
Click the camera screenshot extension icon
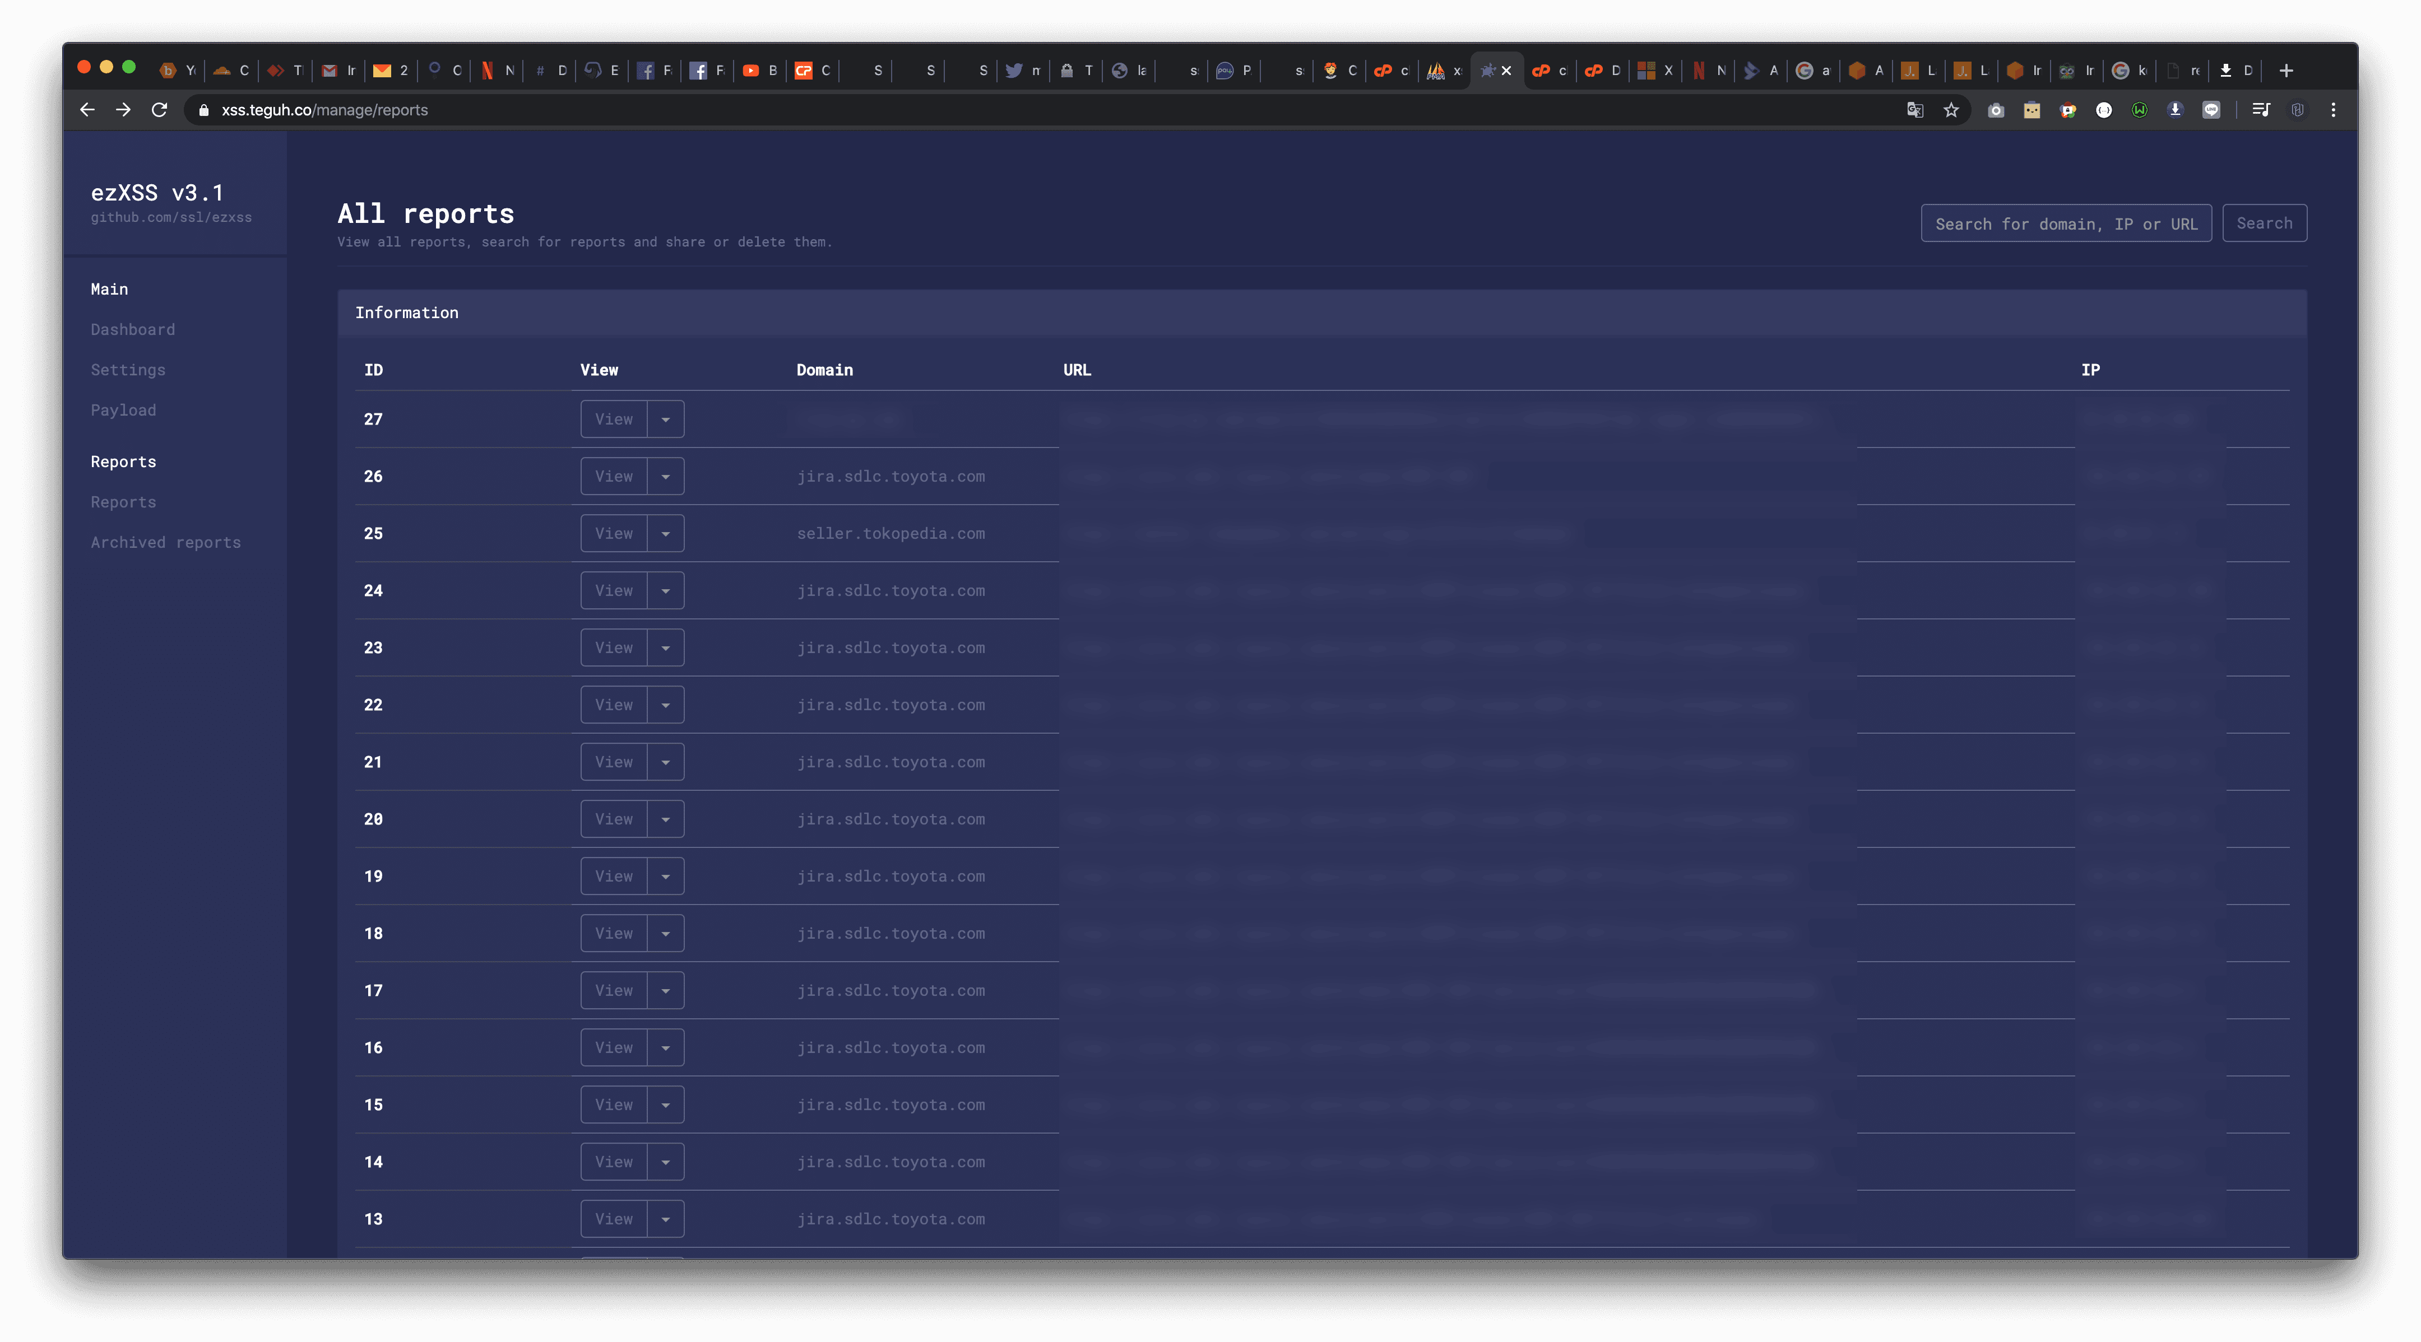coord(1995,110)
